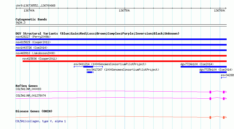Open the COL5A1|NM_001278074 transcript label
This screenshot has width=234, height=129.
pos(31,96)
